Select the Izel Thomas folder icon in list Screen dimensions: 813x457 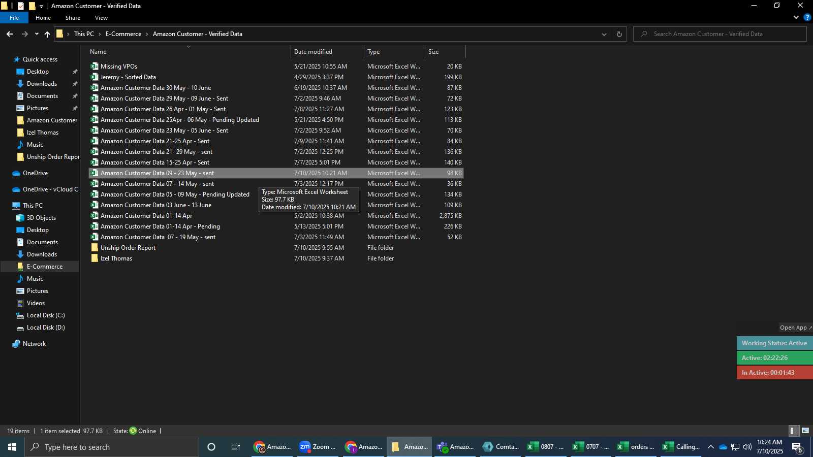[95, 258]
